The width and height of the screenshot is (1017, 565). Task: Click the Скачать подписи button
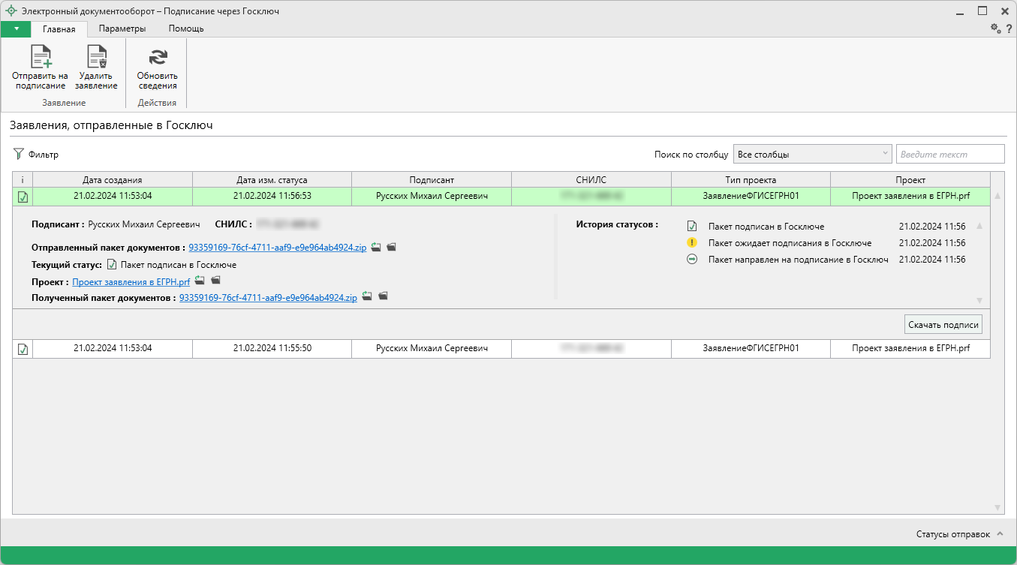(x=943, y=325)
